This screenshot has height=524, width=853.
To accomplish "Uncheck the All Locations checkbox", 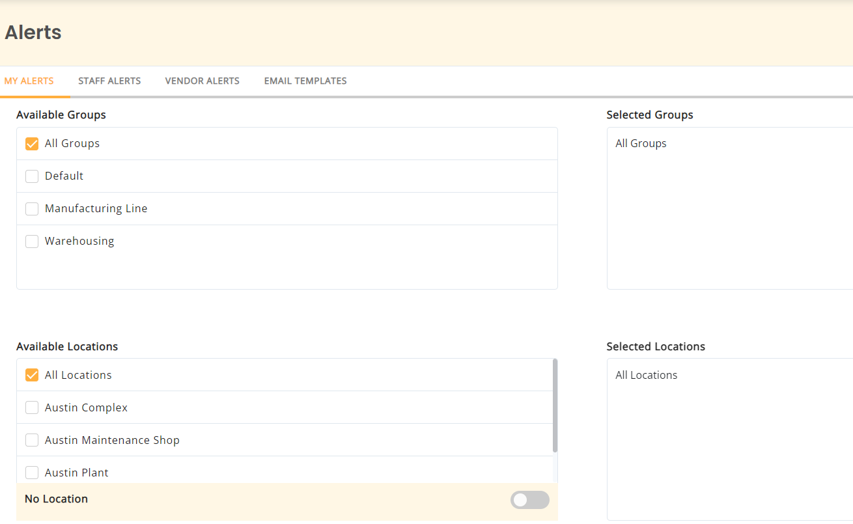I will (x=32, y=374).
